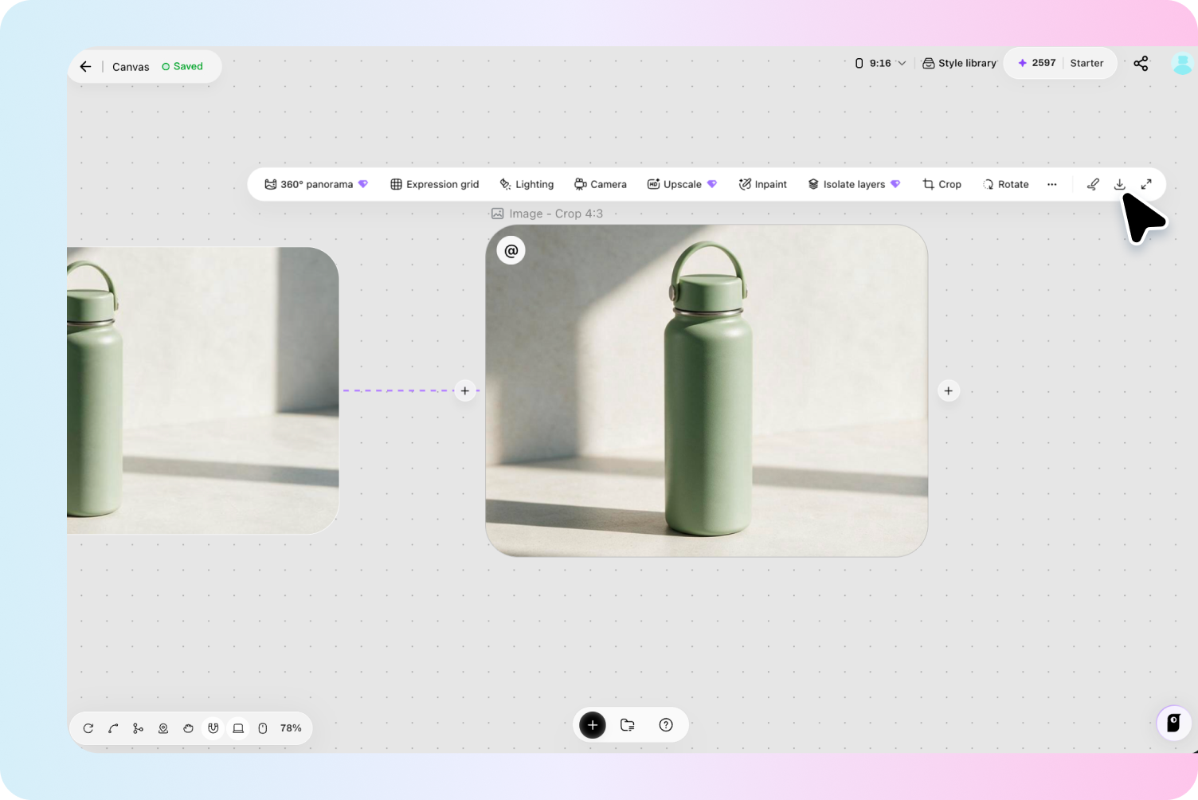
Task: Click the draw/brush annotate icon
Action: (1093, 184)
